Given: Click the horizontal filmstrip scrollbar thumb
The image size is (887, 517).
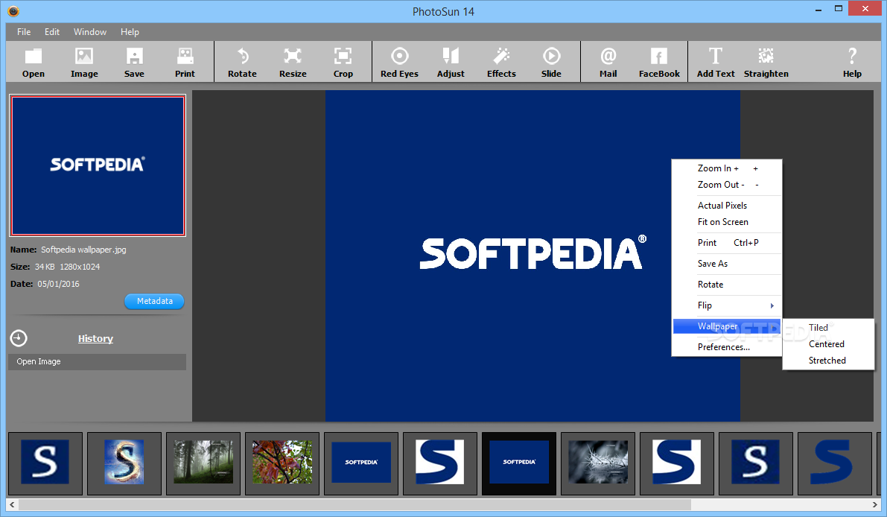Looking at the screenshot, I should click(355, 504).
